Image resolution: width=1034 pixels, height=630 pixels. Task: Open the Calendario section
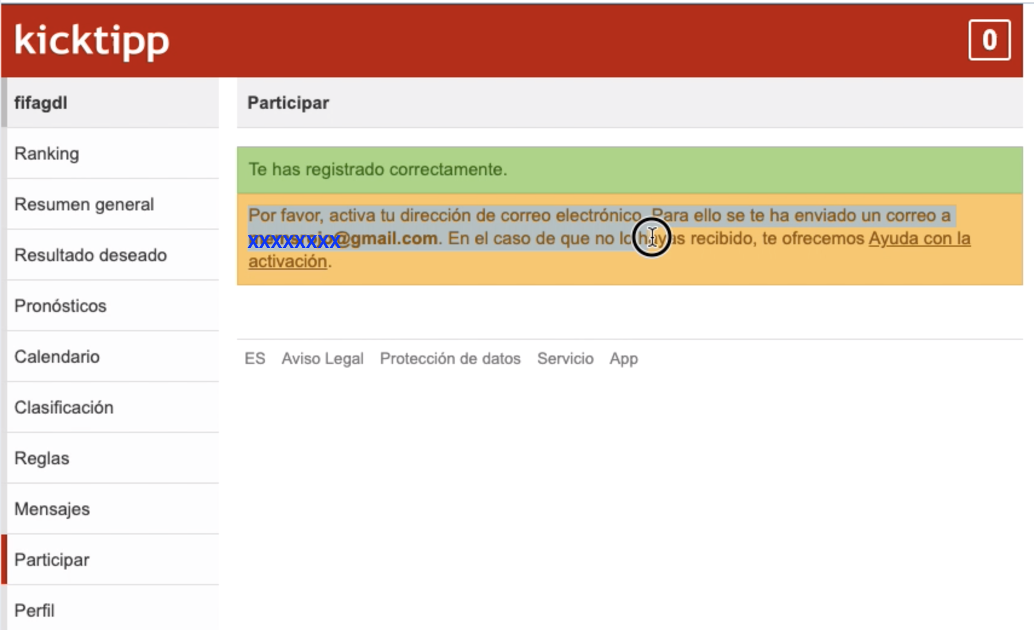57,357
